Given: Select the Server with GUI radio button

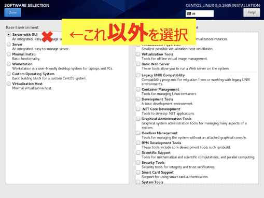Looking at the screenshot, I should [9, 35].
